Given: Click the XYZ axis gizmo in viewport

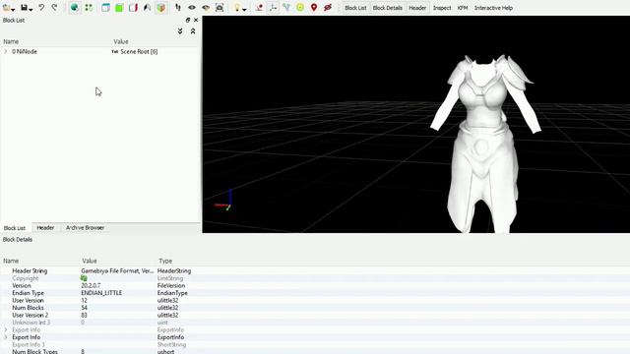Looking at the screenshot, I should point(223,200).
